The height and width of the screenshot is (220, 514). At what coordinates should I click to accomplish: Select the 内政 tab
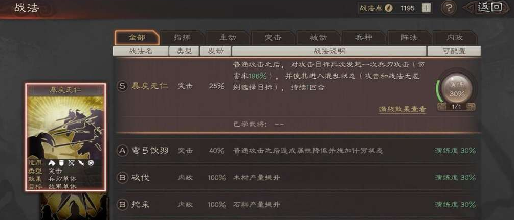454,38
